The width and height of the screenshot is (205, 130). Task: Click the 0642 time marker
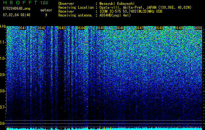click(x=42, y=28)
